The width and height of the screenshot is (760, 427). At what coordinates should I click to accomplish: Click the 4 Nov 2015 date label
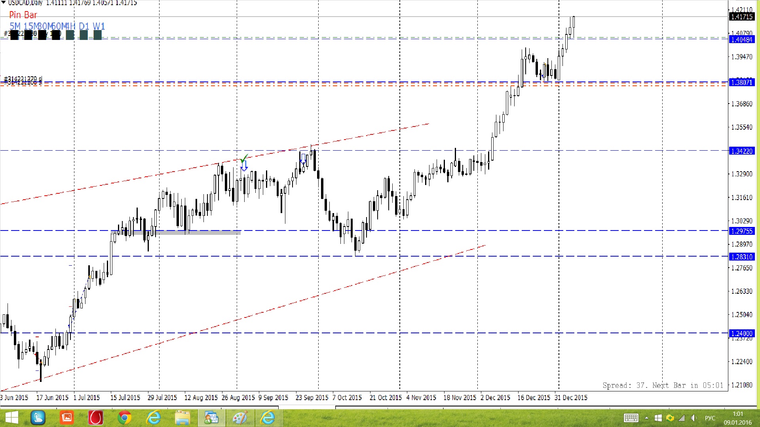click(x=421, y=397)
